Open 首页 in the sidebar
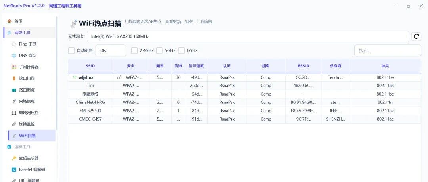428x182 pixels. click(x=29, y=21)
